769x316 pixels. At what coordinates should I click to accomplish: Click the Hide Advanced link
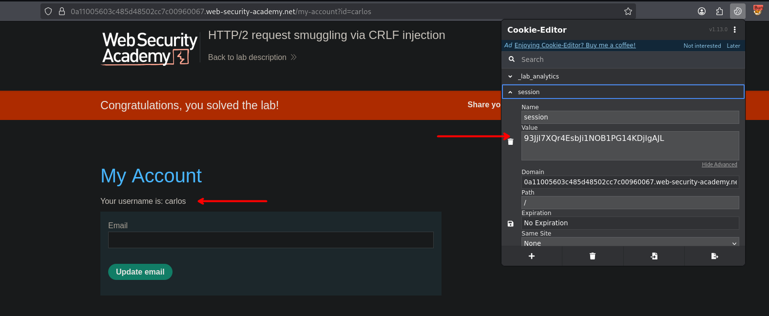click(x=719, y=165)
